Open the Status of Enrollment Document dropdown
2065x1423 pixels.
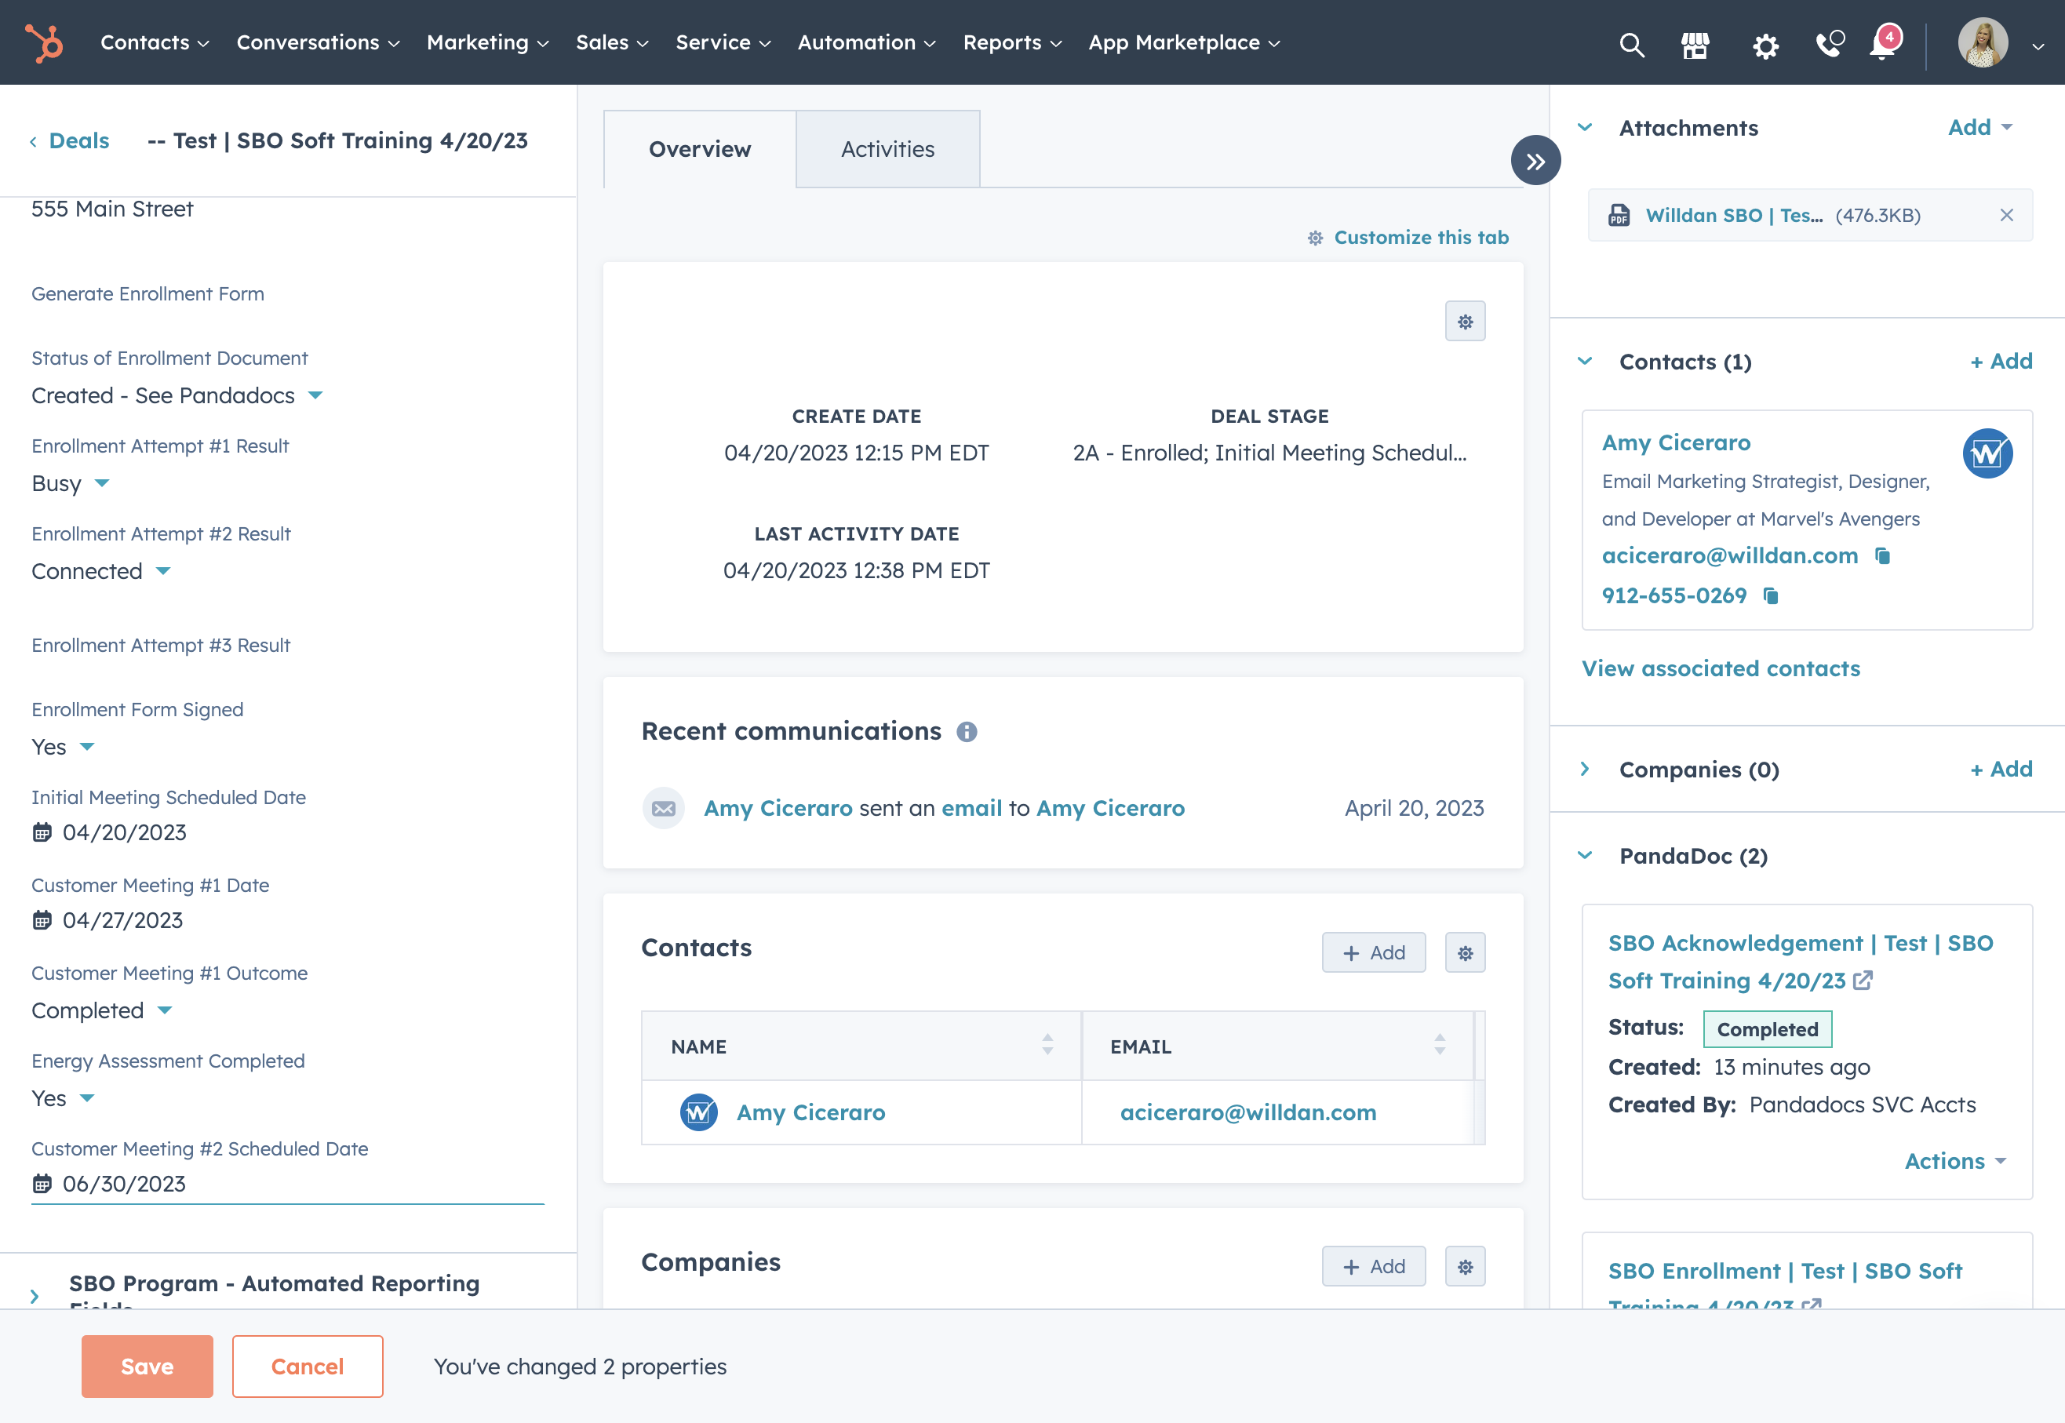(177, 396)
